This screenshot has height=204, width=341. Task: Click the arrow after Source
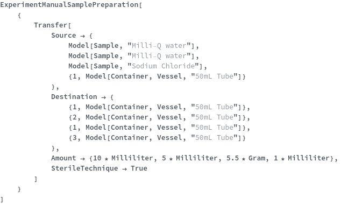pos(82,36)
